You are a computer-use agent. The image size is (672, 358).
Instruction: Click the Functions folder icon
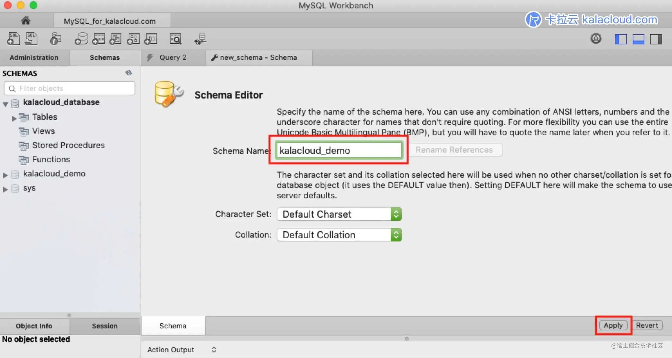point(23,160)
